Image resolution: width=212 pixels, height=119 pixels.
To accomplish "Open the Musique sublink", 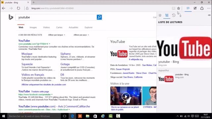I will [27, 54].
